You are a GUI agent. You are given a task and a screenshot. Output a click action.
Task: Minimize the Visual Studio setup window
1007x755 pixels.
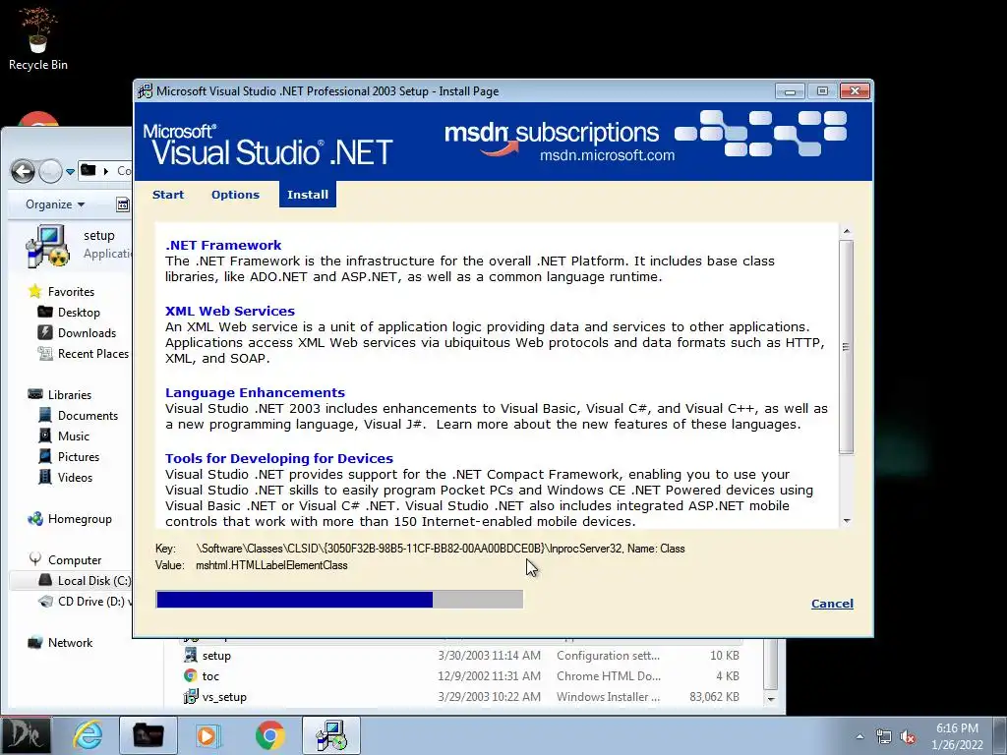790,91
